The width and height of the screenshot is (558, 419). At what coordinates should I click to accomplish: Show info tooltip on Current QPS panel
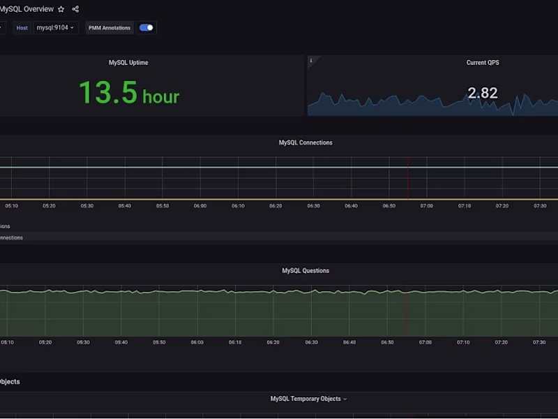311,61
